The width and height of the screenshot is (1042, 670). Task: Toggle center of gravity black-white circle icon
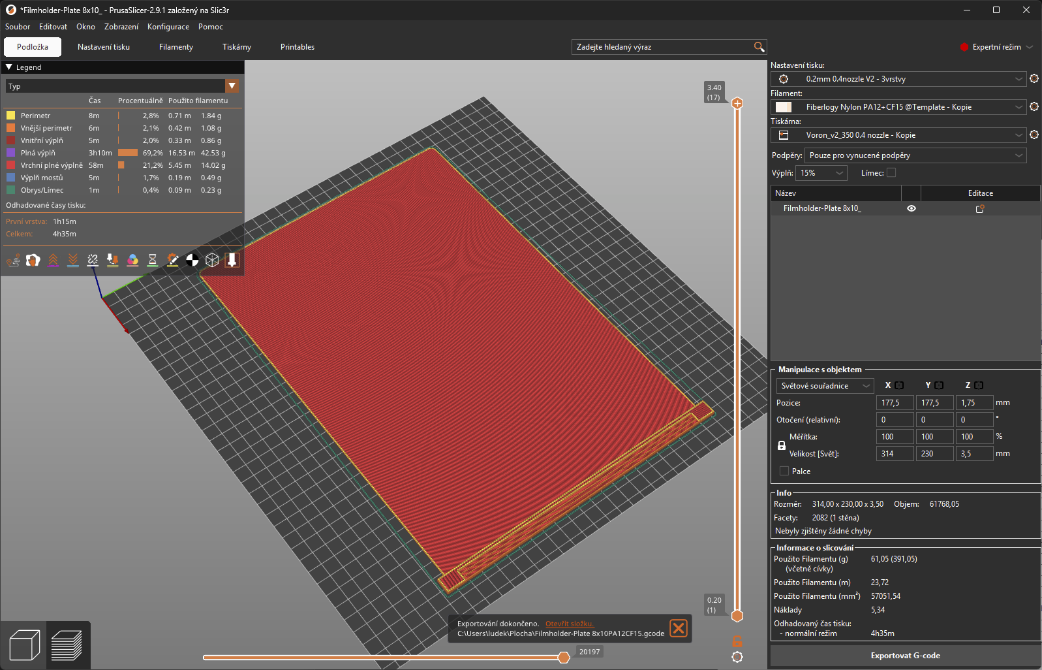192,260
